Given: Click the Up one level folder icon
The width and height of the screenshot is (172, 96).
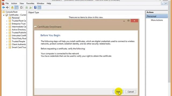Looking at the screenshot, I should (x=12, y=7).
